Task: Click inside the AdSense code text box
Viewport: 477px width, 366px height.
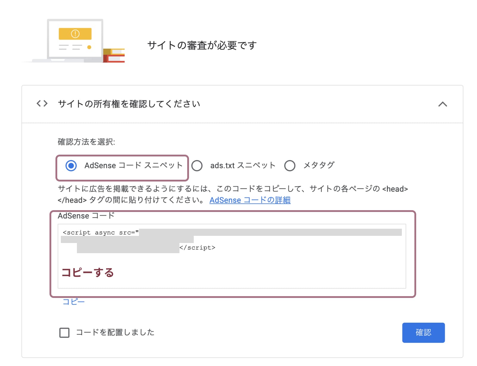Action: coord(232,256)
